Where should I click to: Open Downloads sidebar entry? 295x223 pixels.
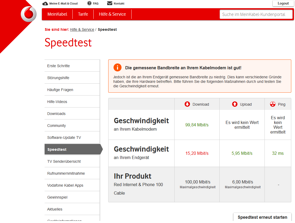[72, 114]
